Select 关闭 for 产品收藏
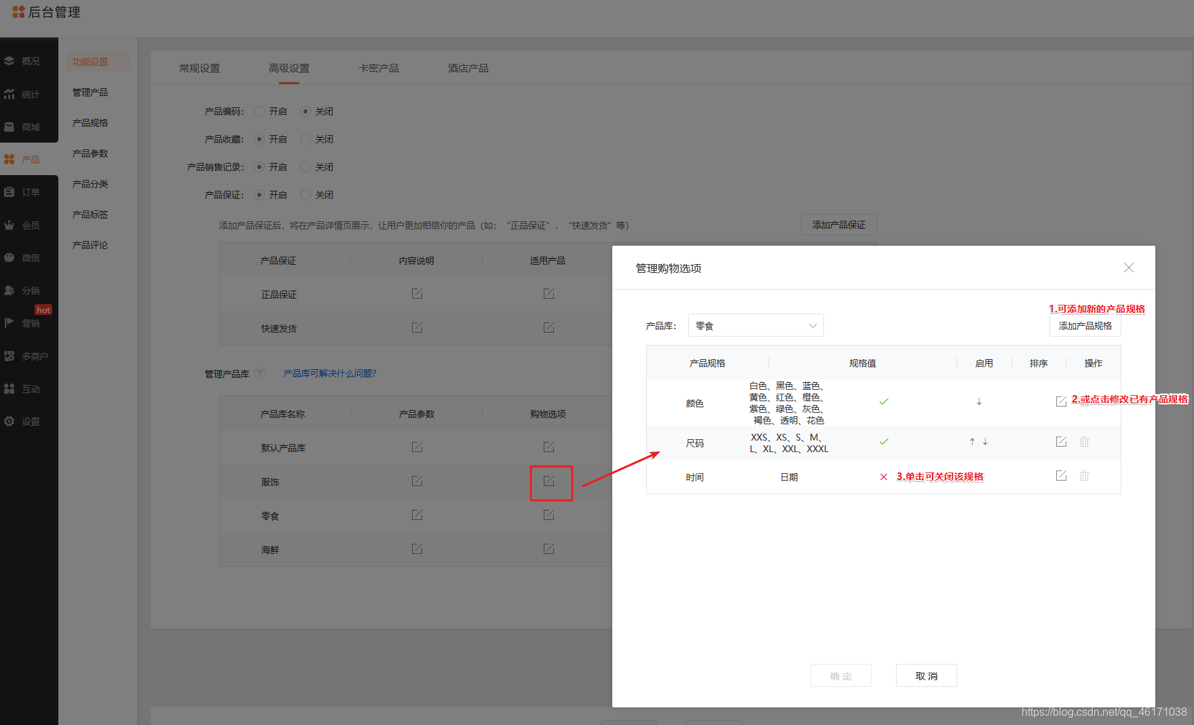The height and width of the screenshot is (725, 1194). point(305,139)
